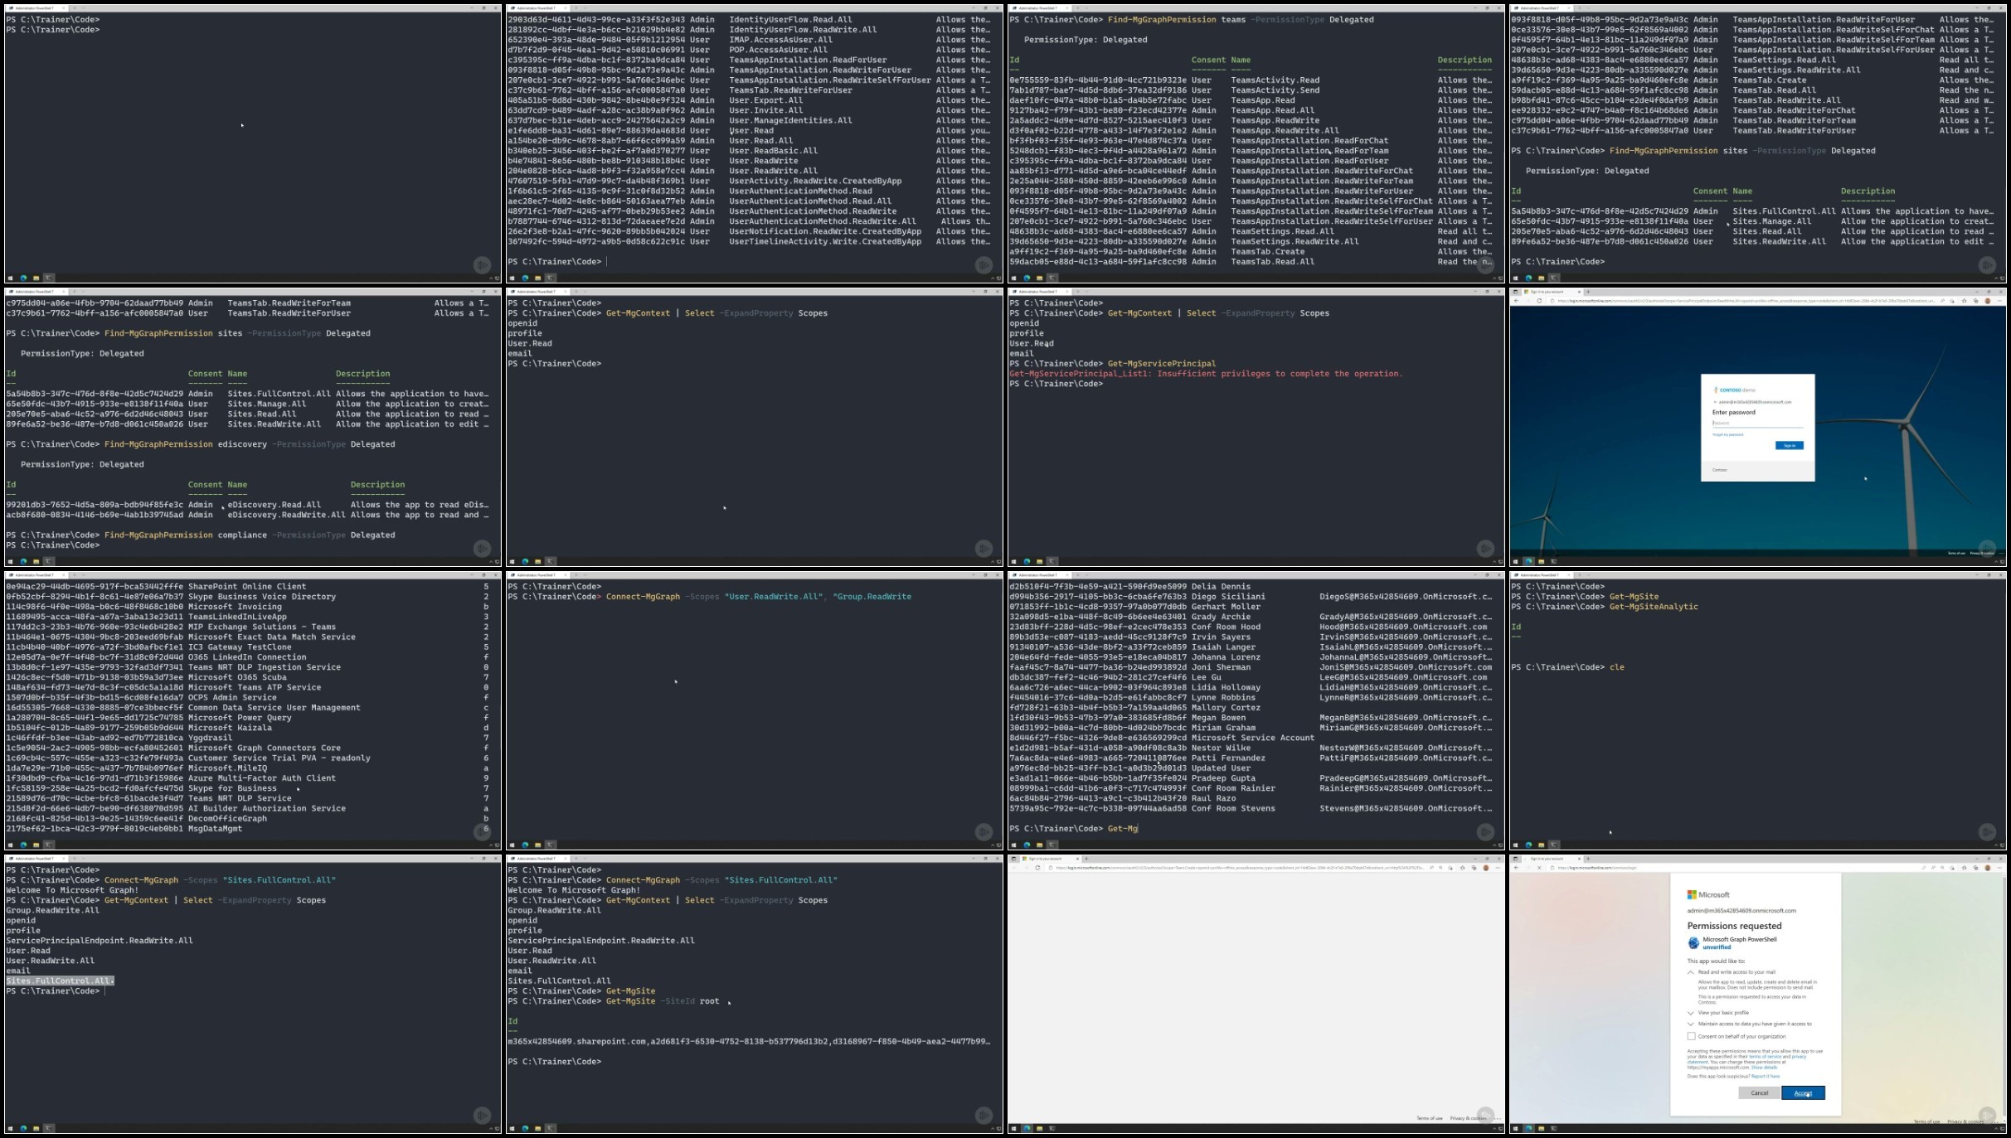Click 'Forgot my password' link

(1727, 434)
